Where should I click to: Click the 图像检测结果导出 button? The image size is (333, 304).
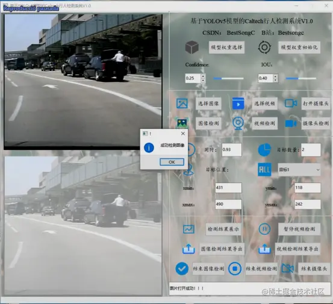[x=222, y=249]
